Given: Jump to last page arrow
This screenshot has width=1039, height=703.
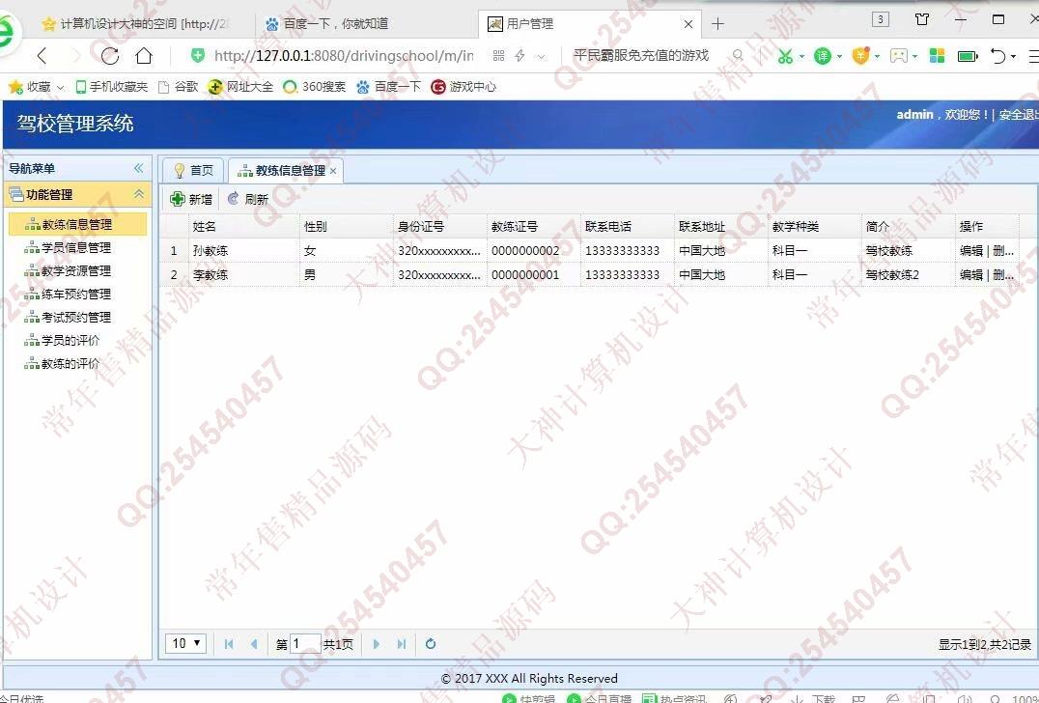Looking at the screenshot, I should [402, 644].
